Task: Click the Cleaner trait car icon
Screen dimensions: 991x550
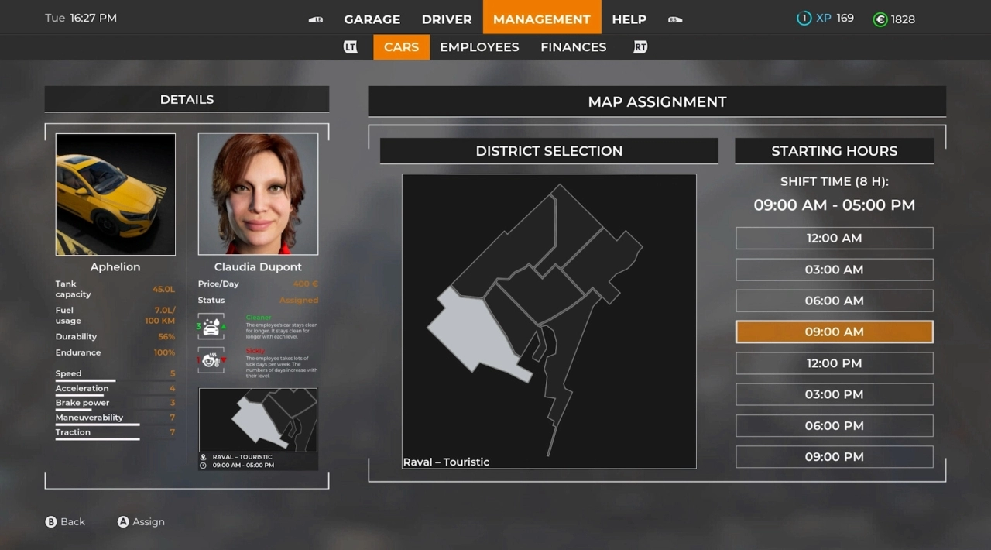Action: coord(211,326)
